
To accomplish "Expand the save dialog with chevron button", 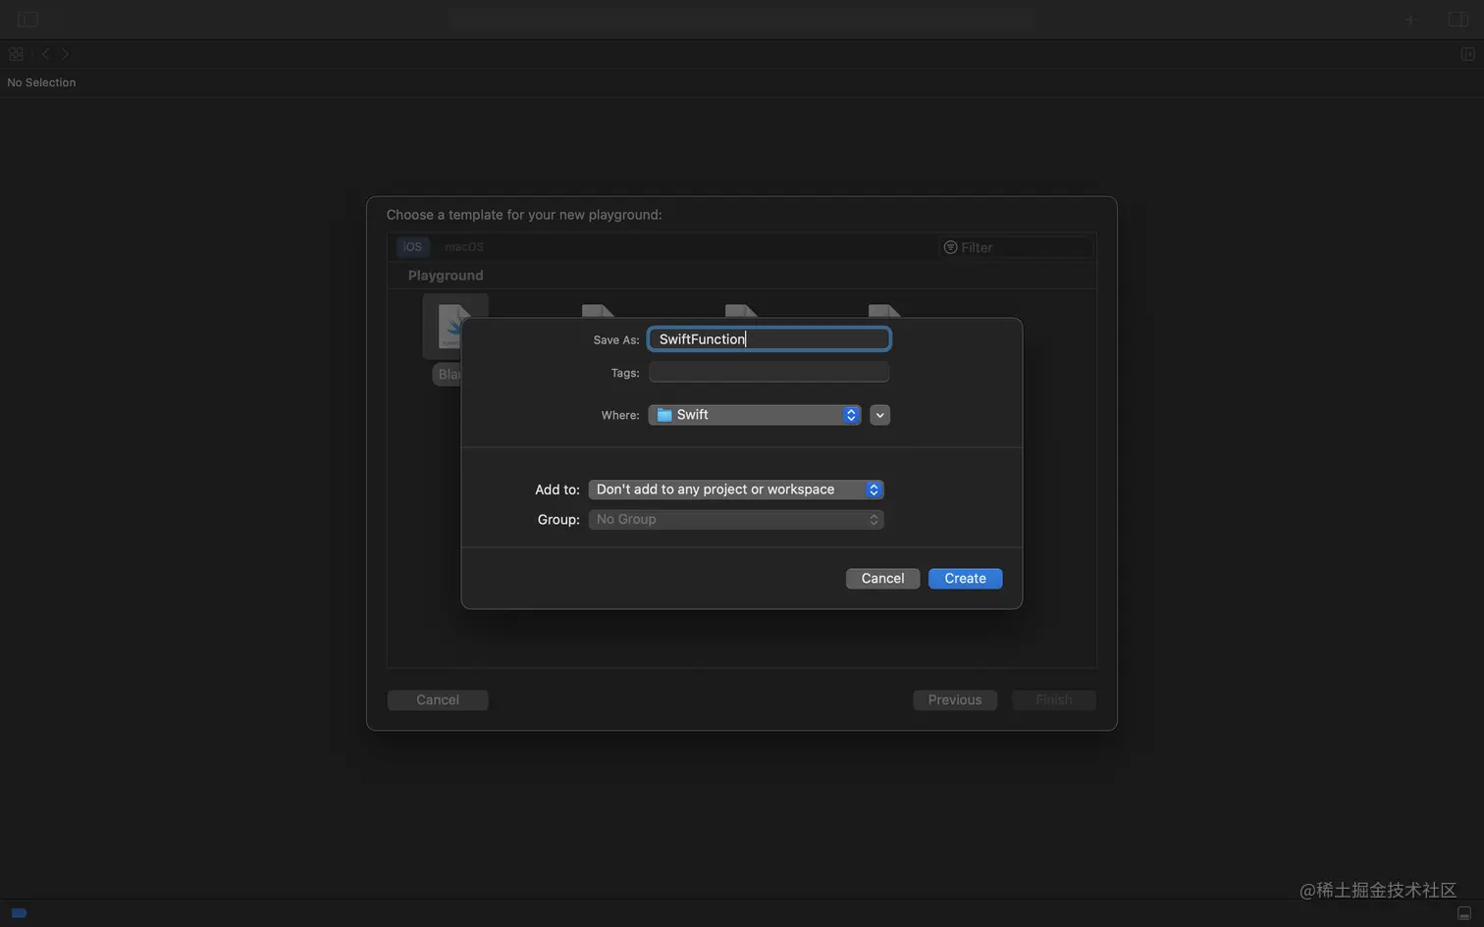I will [x=879, y=415].
